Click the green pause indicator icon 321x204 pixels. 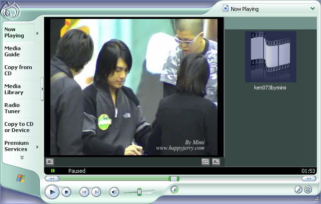click(x=53, y=170)
